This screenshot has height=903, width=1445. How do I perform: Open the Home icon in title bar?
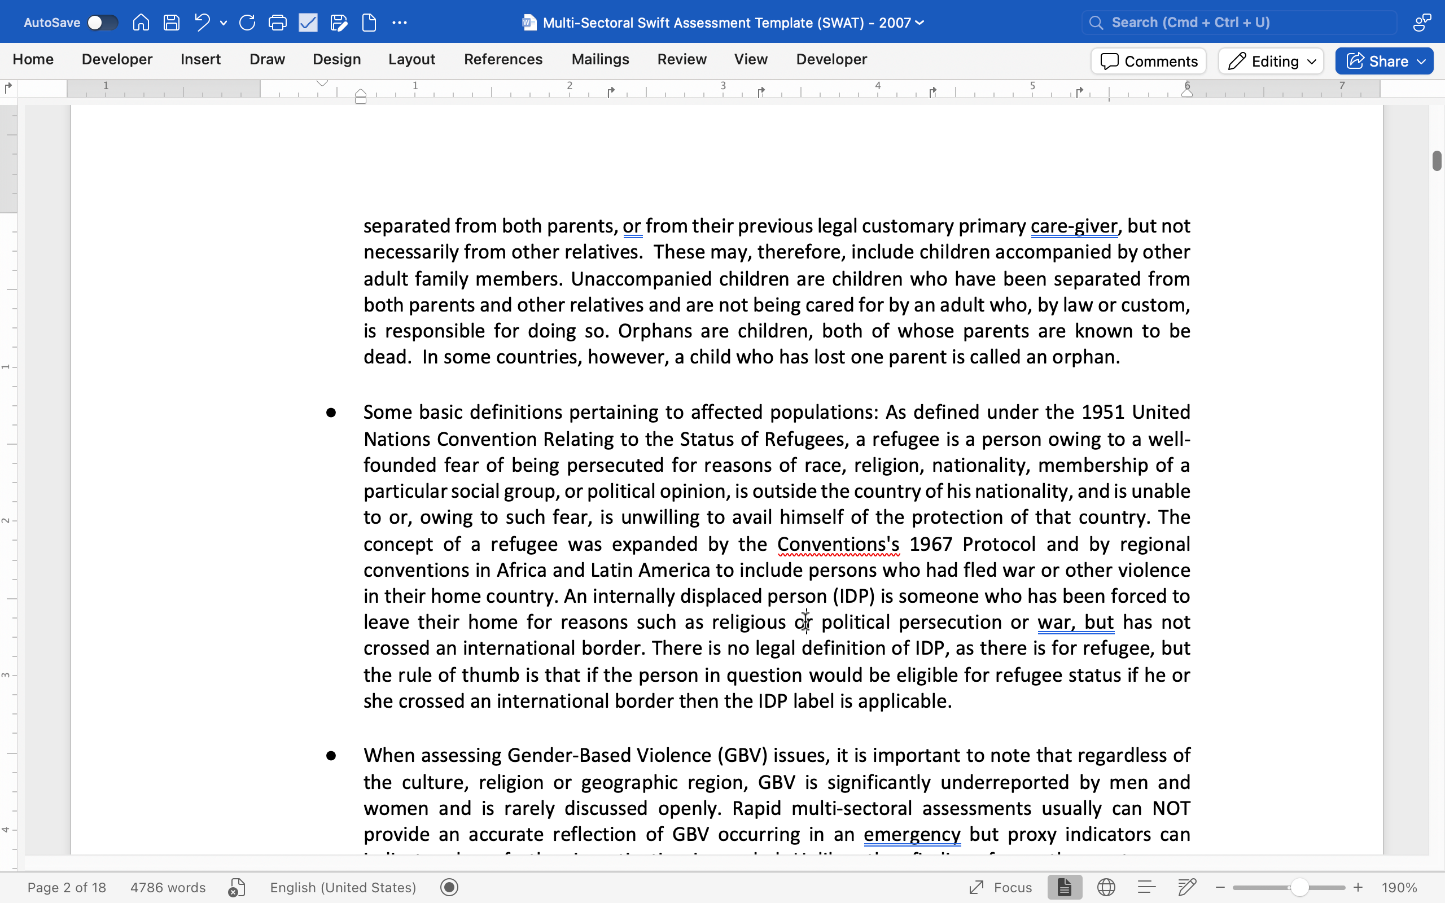pyautogui.click(x=141, y=23)
